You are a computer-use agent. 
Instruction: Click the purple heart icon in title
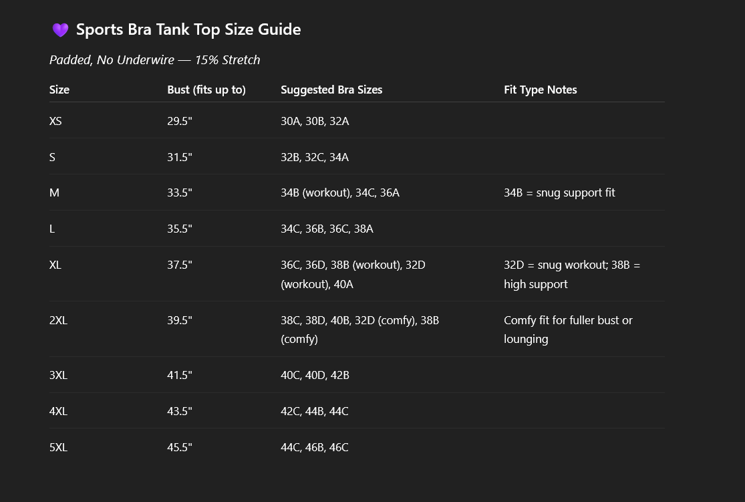tap(60, 30)
